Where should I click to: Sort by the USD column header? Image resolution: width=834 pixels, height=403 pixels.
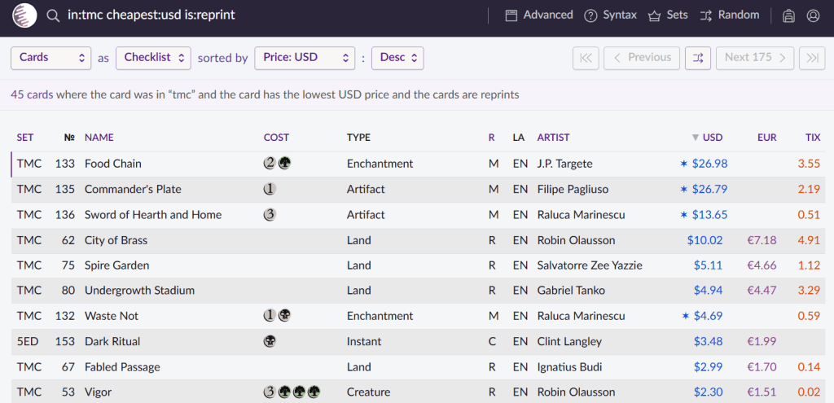pos(712,138)
